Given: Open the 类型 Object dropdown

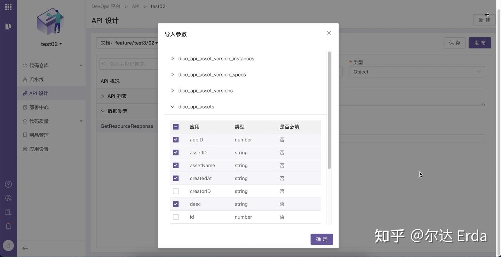Looking at the screenshot, I should tap(417, 72).
